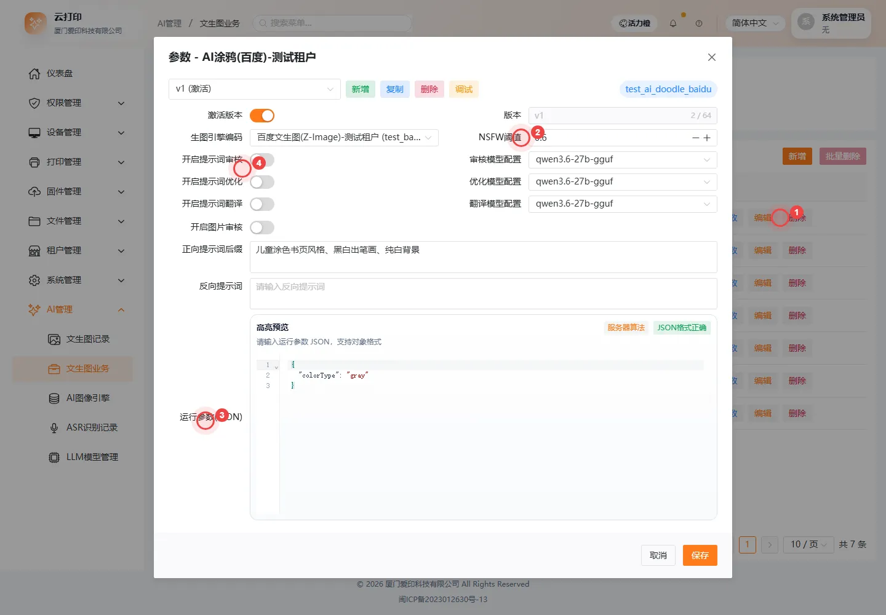
Task: Click the green 新增 version button
Action: click(x=361, y=89)
